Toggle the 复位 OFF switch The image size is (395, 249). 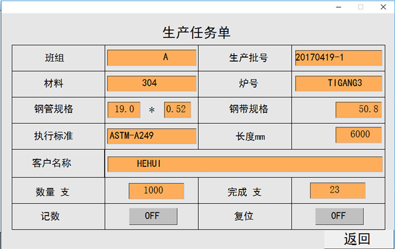339,216
